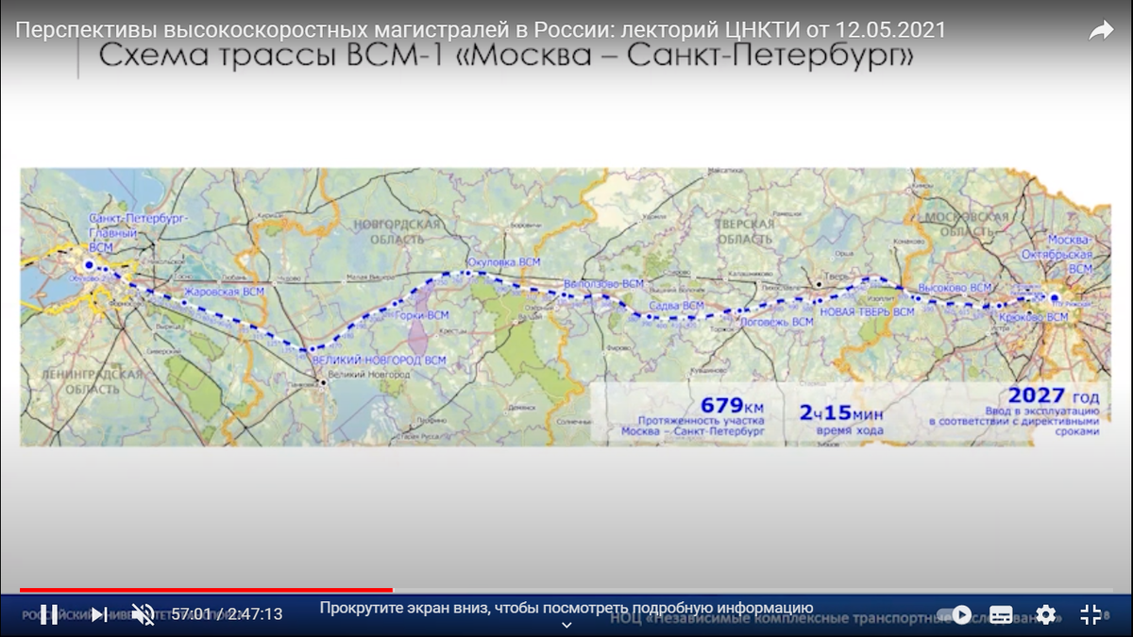The height and width of the screenshot is (637, 1133).
Task: Exit full screen mode
Action: point(1090,614)
